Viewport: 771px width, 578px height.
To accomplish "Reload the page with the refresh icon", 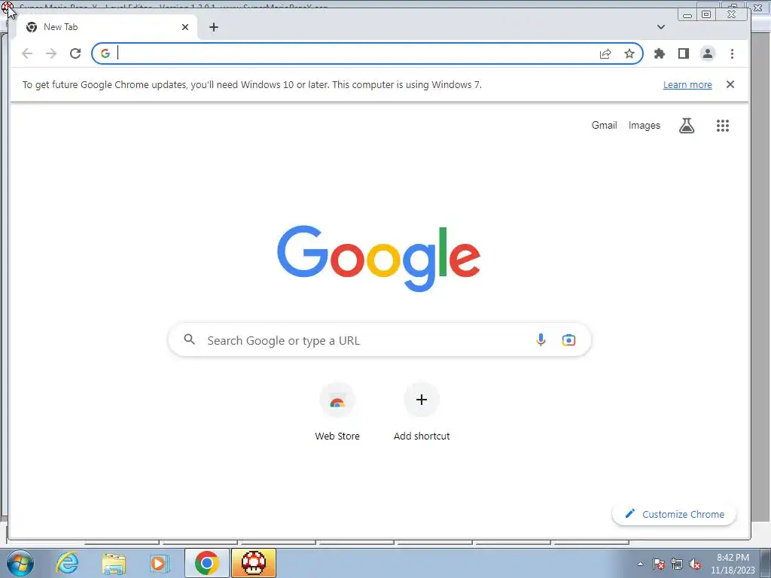I will pos(75,53).
